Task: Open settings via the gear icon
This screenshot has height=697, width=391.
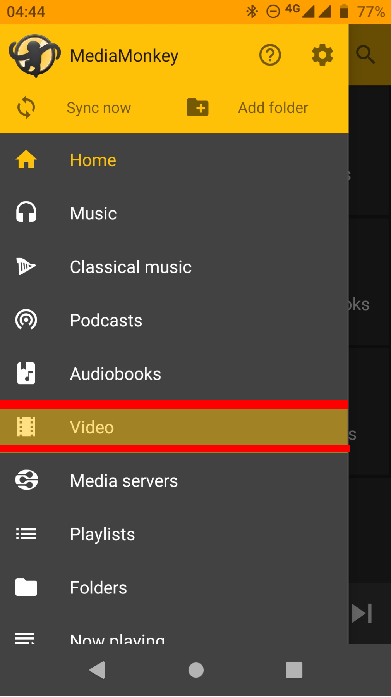Action: [x=322, y=55]
